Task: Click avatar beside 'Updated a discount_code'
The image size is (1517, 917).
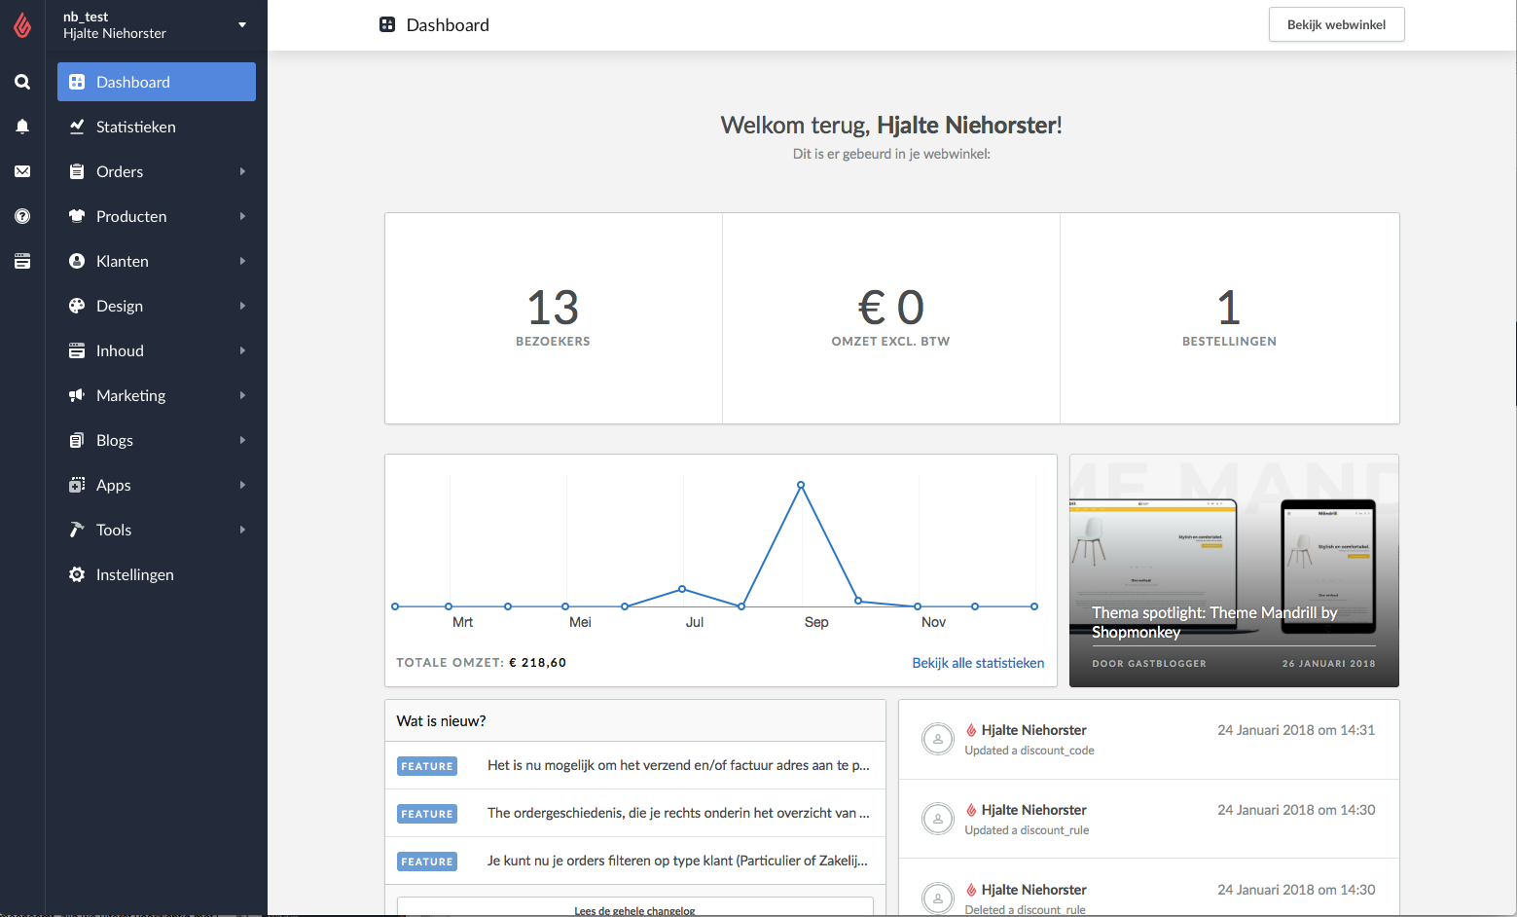Action: pos(938,739)
